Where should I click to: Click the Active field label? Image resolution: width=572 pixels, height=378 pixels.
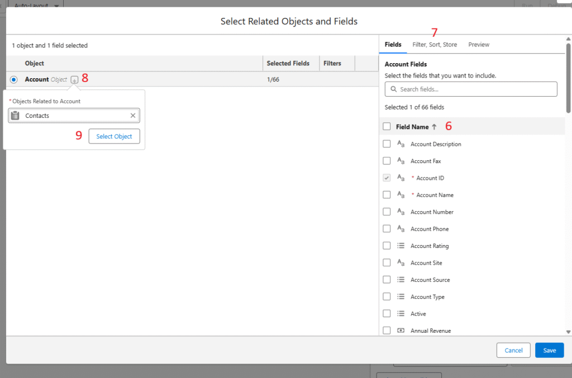418,314
